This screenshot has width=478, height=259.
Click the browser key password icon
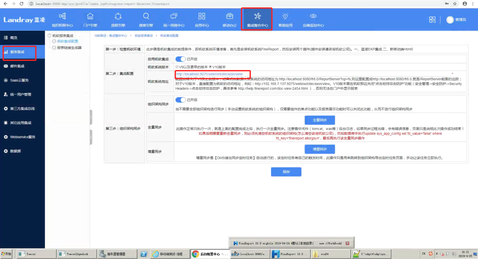447,4
